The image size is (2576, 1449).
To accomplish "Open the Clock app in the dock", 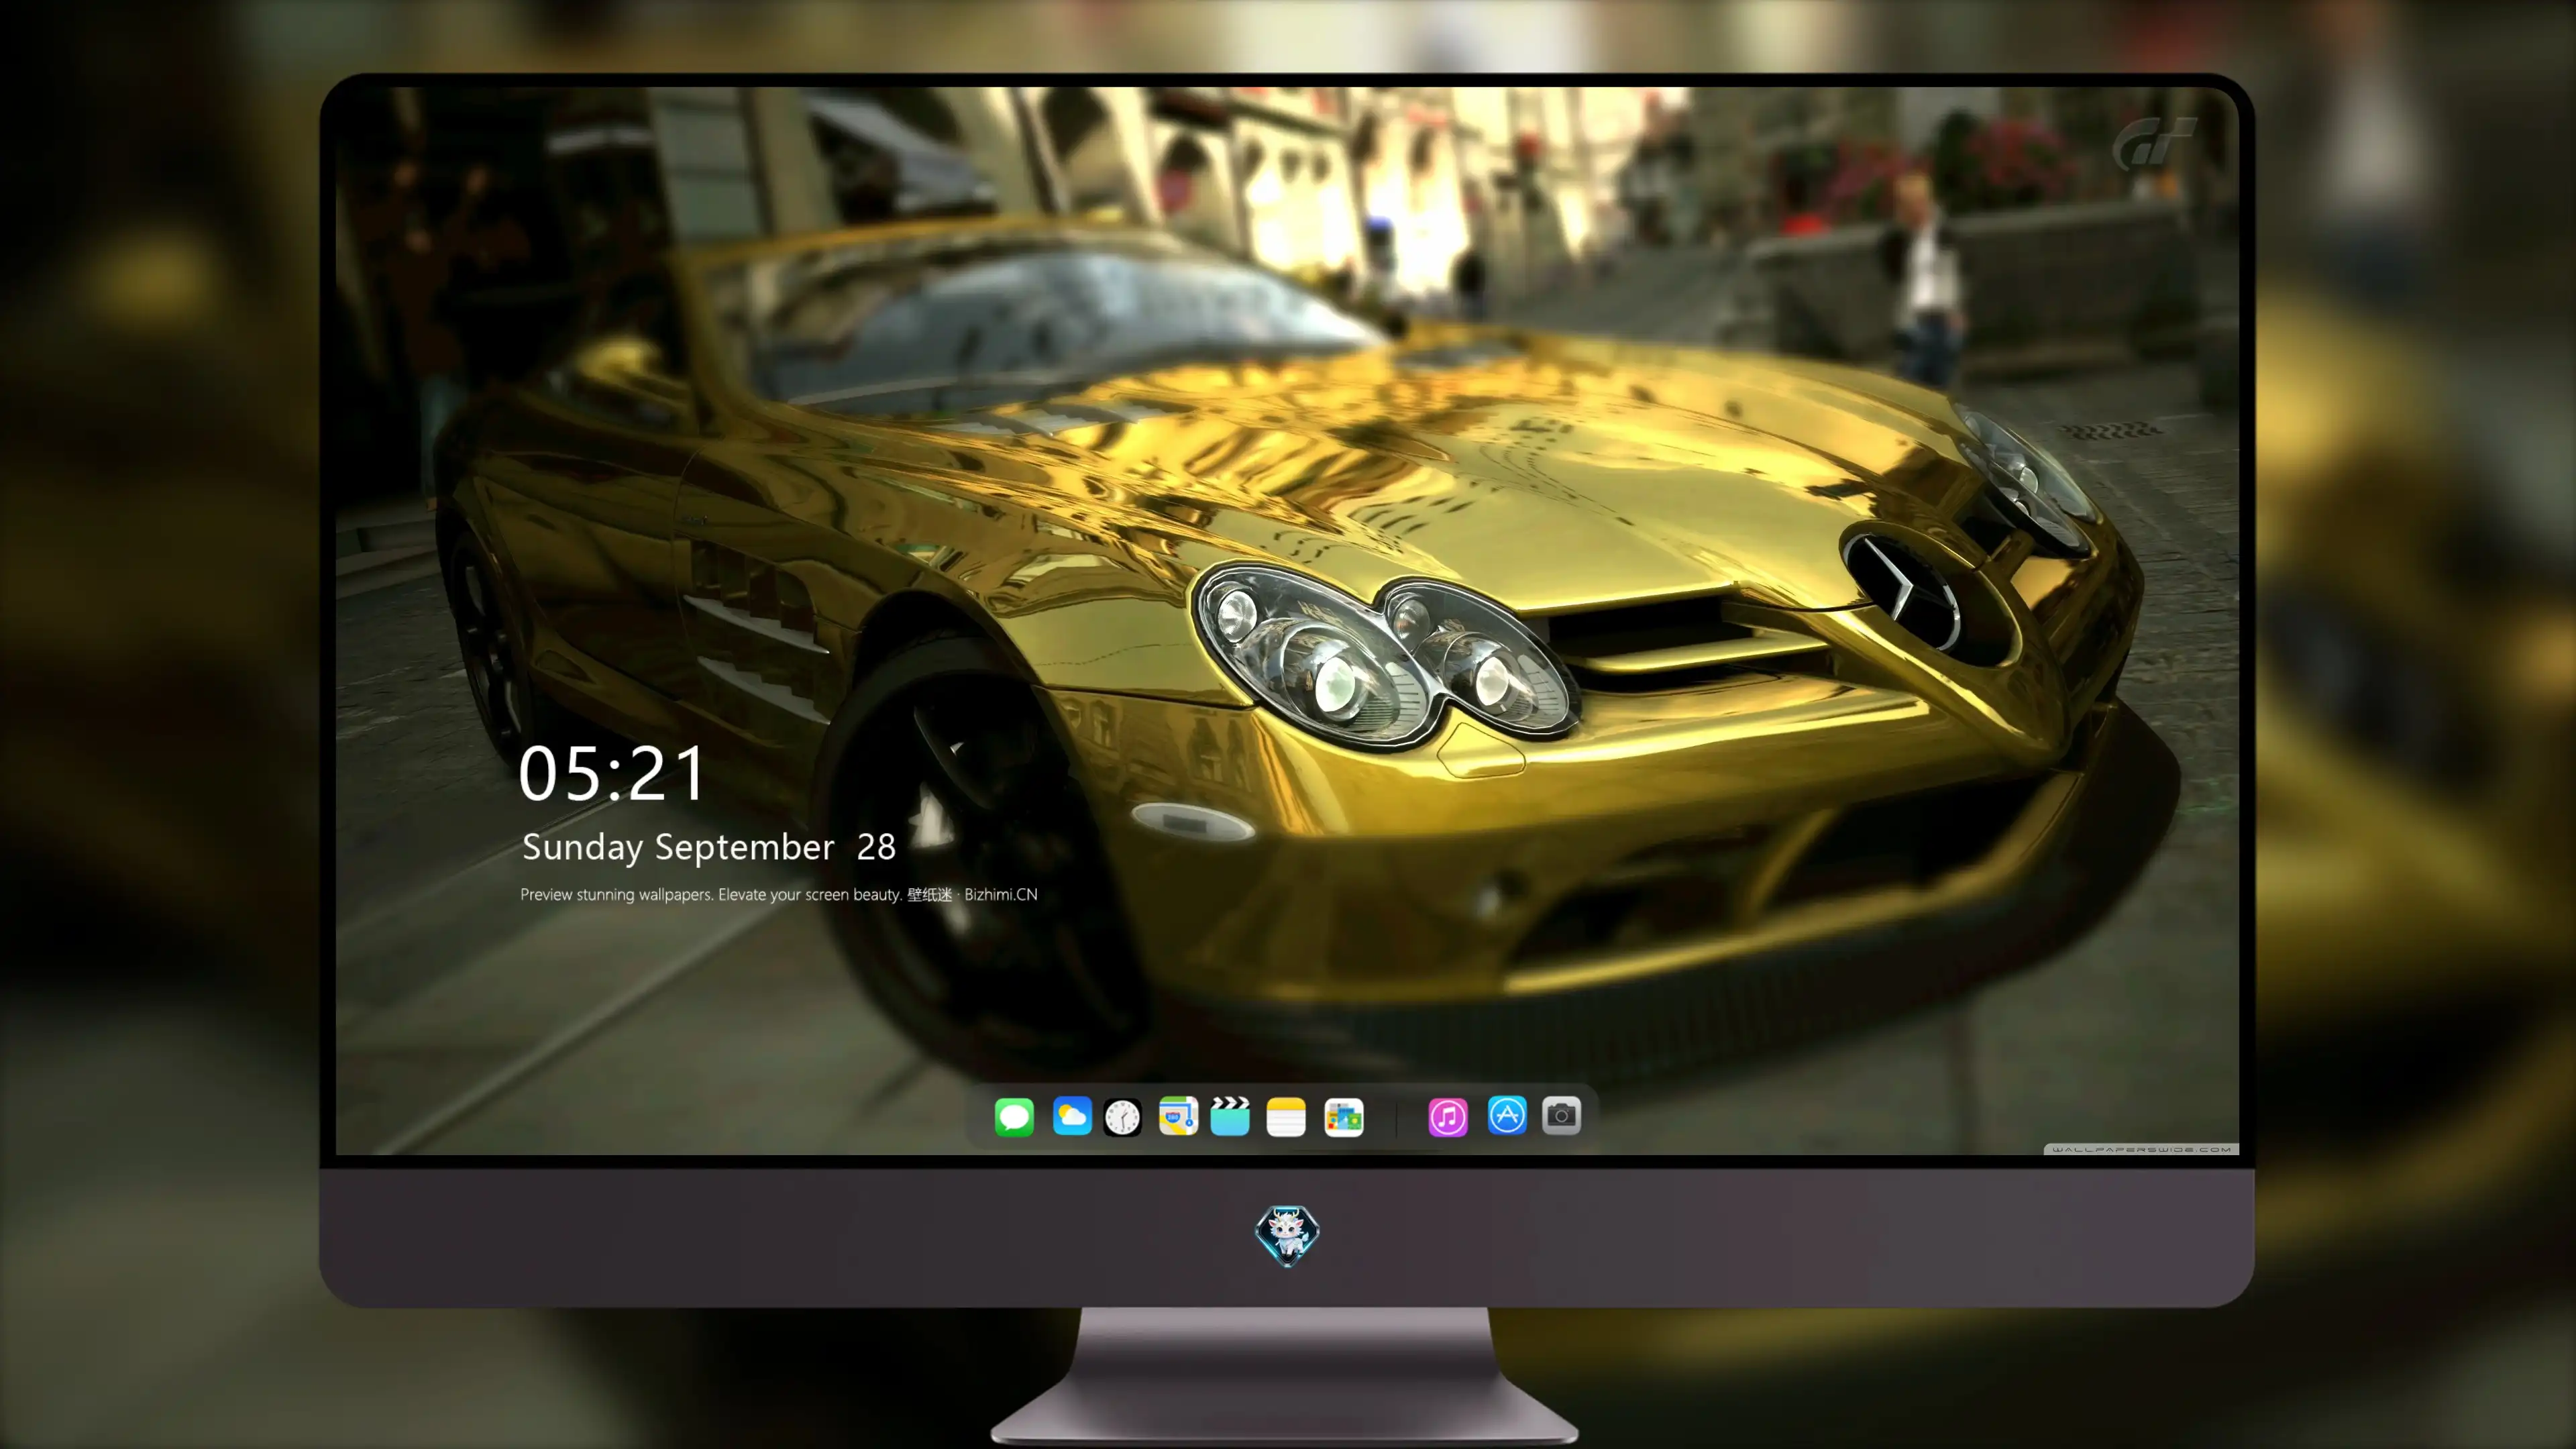I will point(1122,1117).
